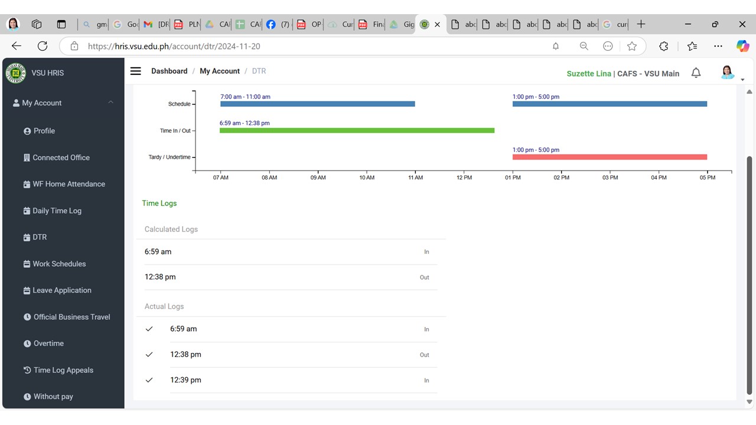Toggle checkmark for 6:59 am actual log
Image resolution: width=756 pixels, height=425 pixels.
(x=149, y=329)
